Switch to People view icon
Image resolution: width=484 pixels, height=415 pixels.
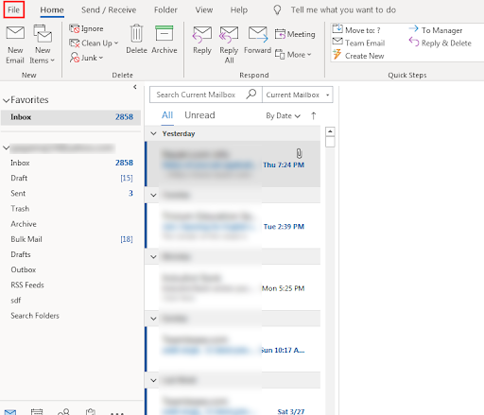(63, 412)
